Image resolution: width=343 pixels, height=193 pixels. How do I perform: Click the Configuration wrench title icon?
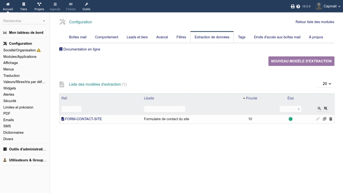point(63,22)
